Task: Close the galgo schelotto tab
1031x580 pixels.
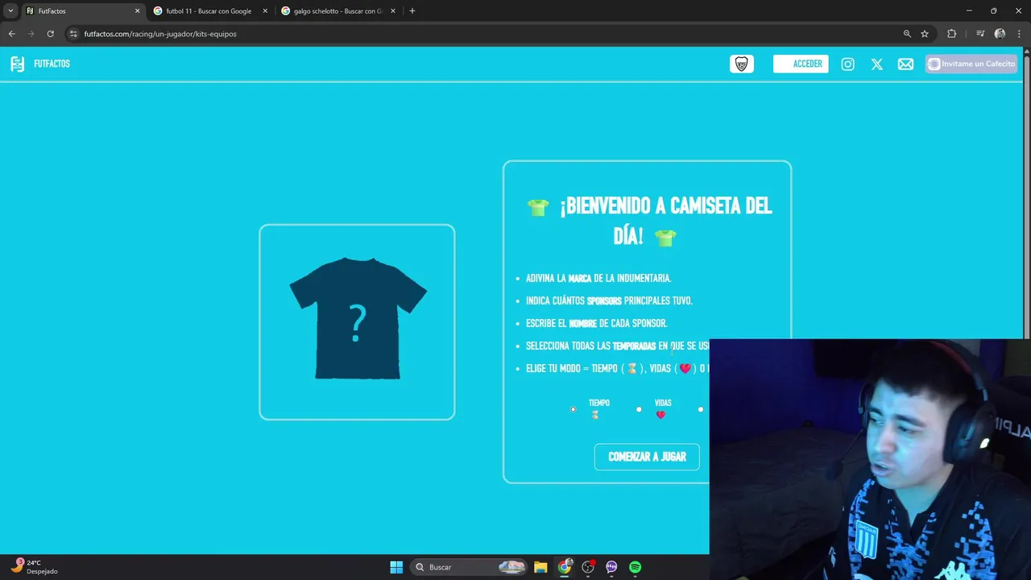Action: pyautogui.click(x=393, y=11)
